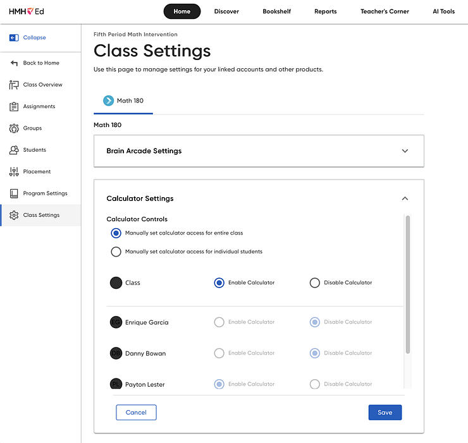Screen dimensions: 468x443
Task: Click the Math 180 tab arrow icon
Action: [x=108, y=100]
